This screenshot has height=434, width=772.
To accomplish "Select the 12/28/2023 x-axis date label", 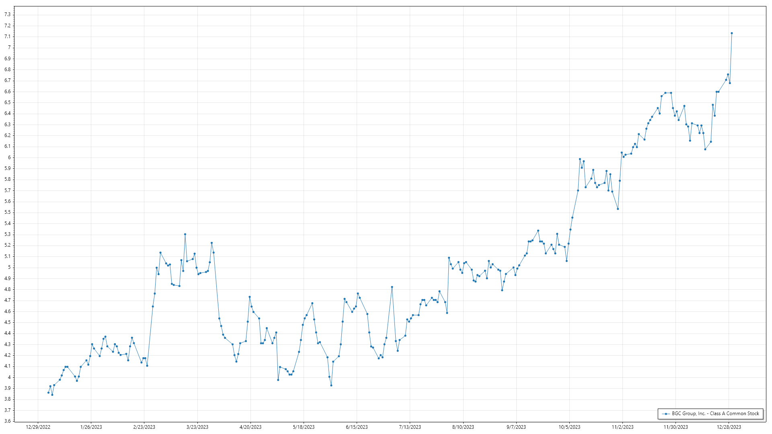I will click(729, 427).
